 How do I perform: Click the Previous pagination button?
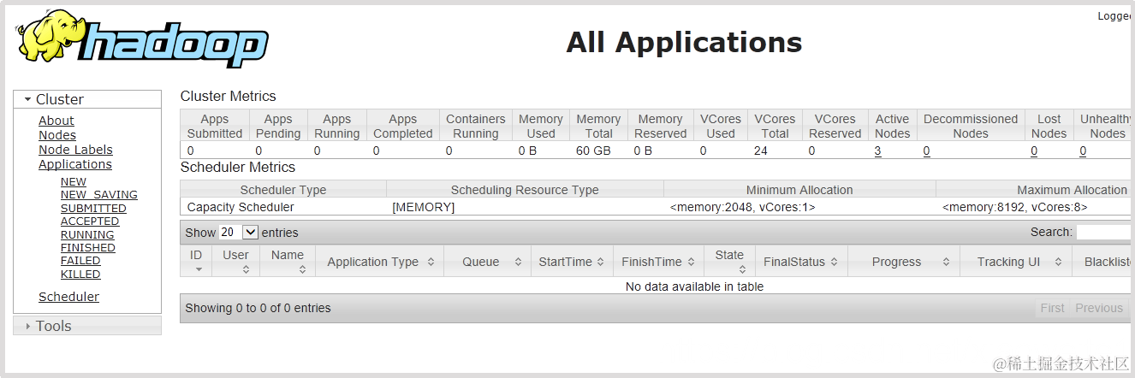point(1099,308)
